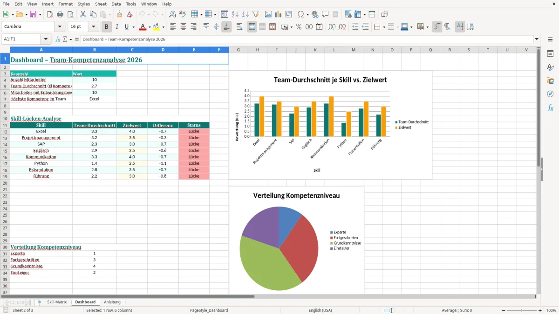The image size is (559, 314).
Task: Click the Clear Direct Formatting icon
Action: (x=130, y=14)
